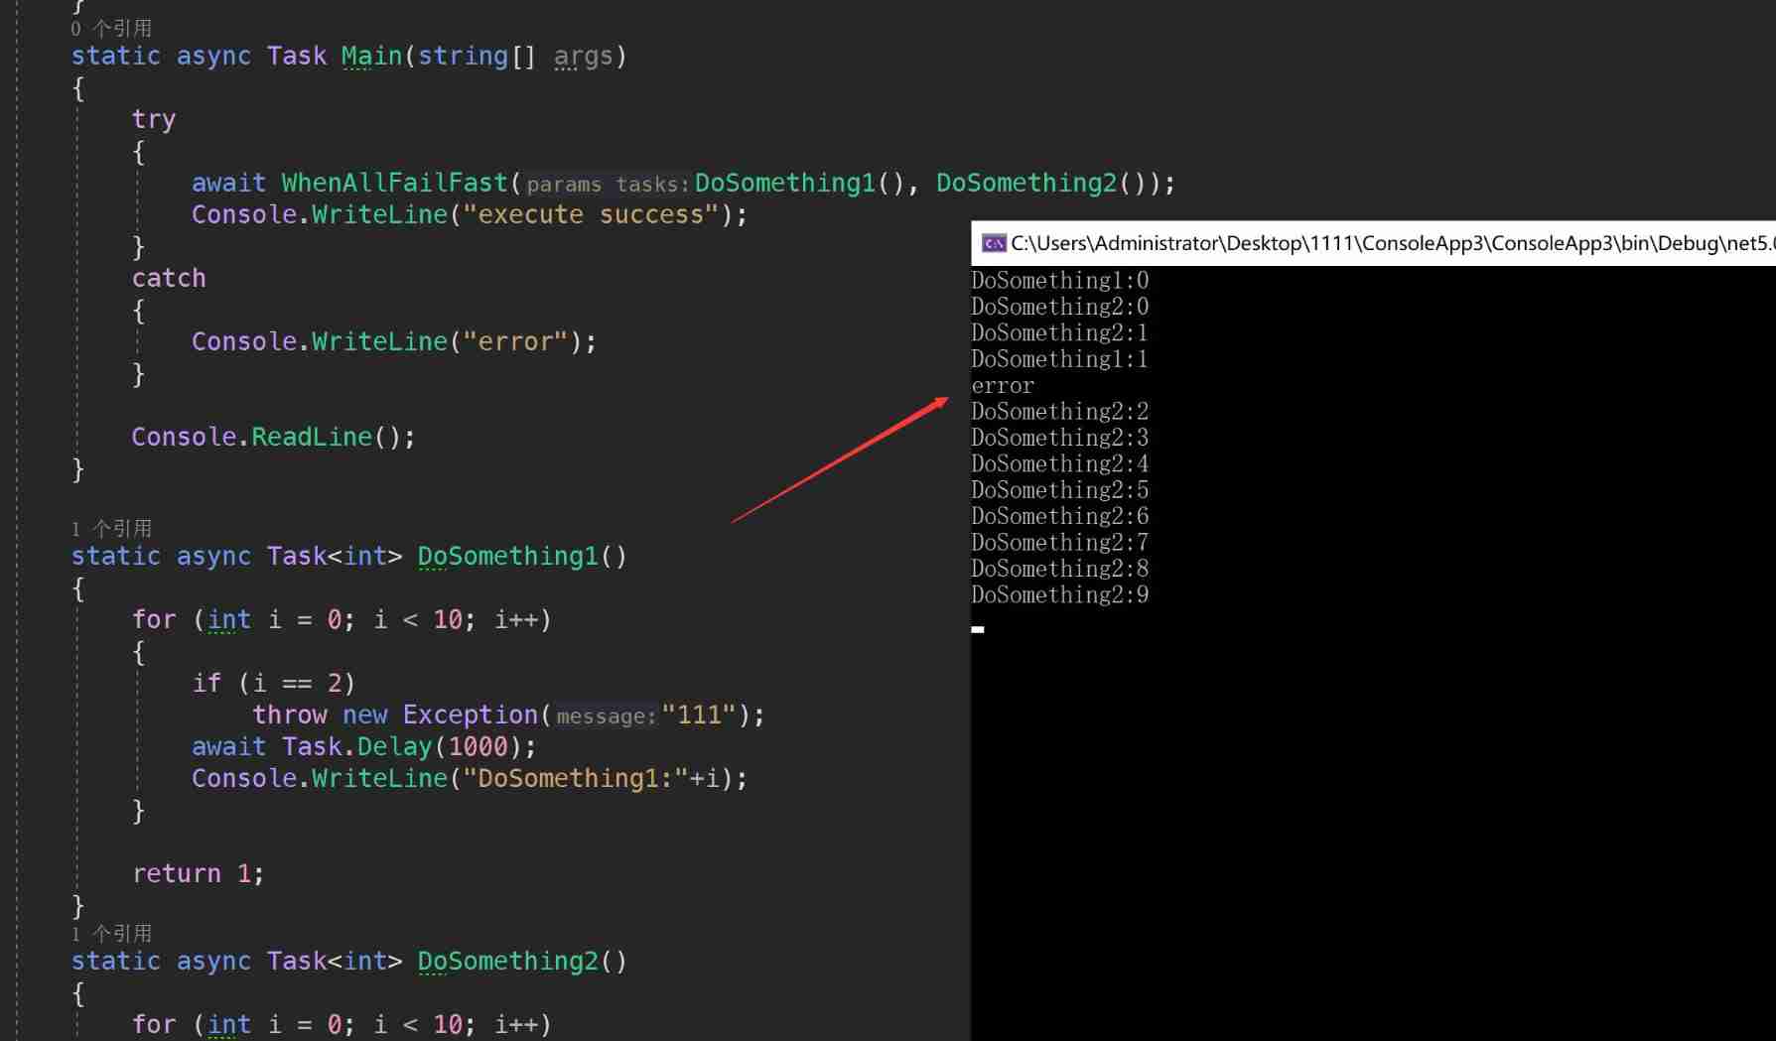The image size is (1776, 1041).
Task: Click the "error" string in the catch block
Action: click(515, 342)
